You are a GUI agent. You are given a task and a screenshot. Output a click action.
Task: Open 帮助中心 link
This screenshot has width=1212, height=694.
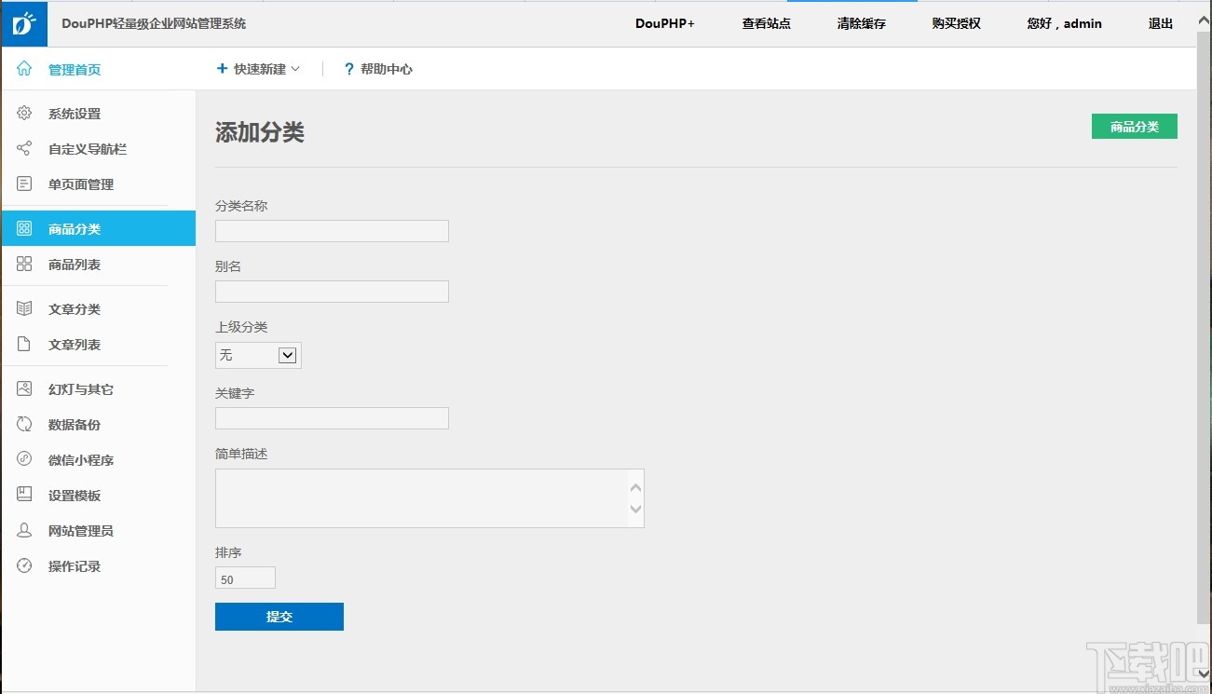[387, 69]
